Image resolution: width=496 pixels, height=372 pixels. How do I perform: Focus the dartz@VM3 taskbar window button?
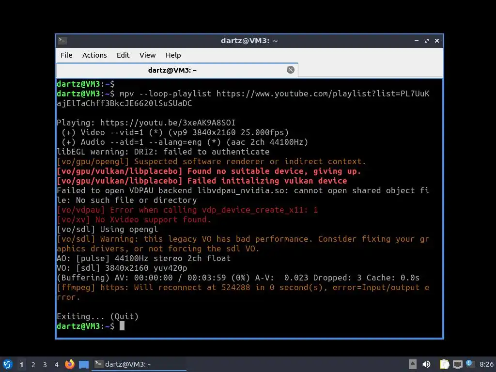(139, 364)
